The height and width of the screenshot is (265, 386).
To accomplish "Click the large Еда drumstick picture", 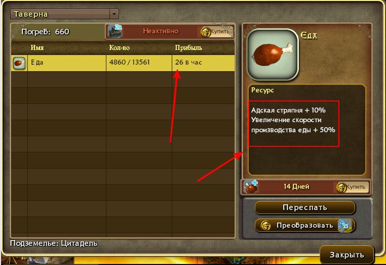I will point(273,55).
